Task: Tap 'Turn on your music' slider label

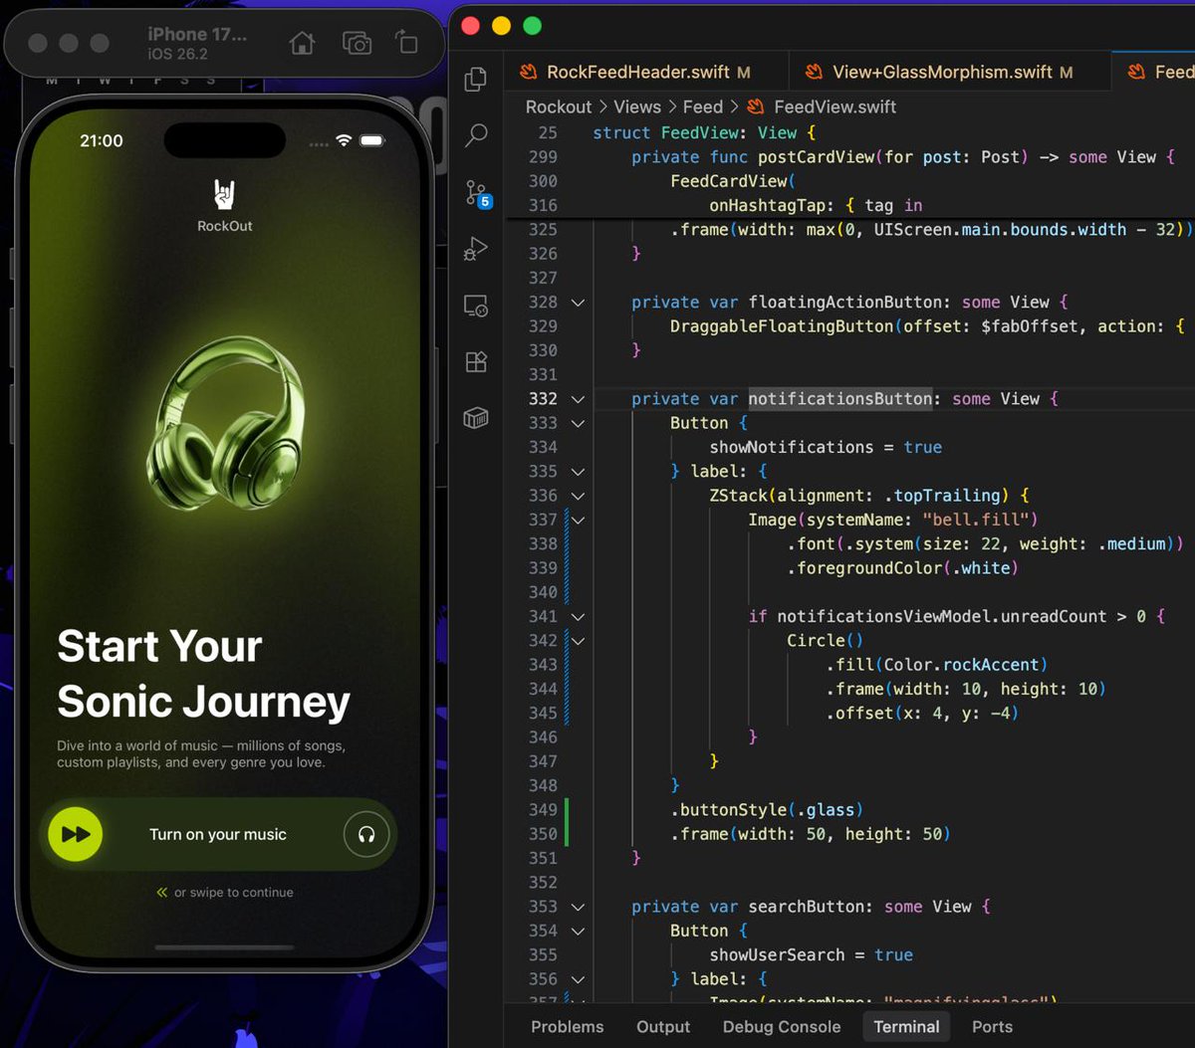Action: click(x=218, y=834)
